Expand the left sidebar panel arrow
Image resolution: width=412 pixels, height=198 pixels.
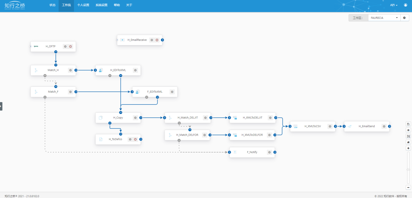(x=1, y=106)
